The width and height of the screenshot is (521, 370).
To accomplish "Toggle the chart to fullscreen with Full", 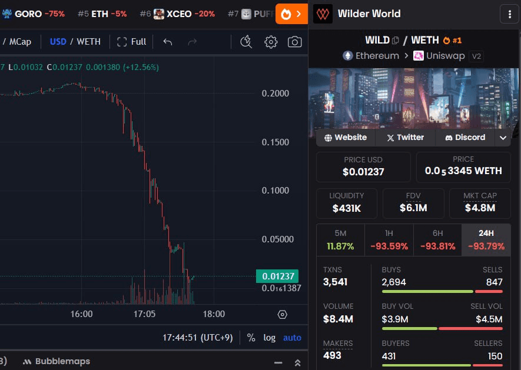I will click(x=132, y=42).
